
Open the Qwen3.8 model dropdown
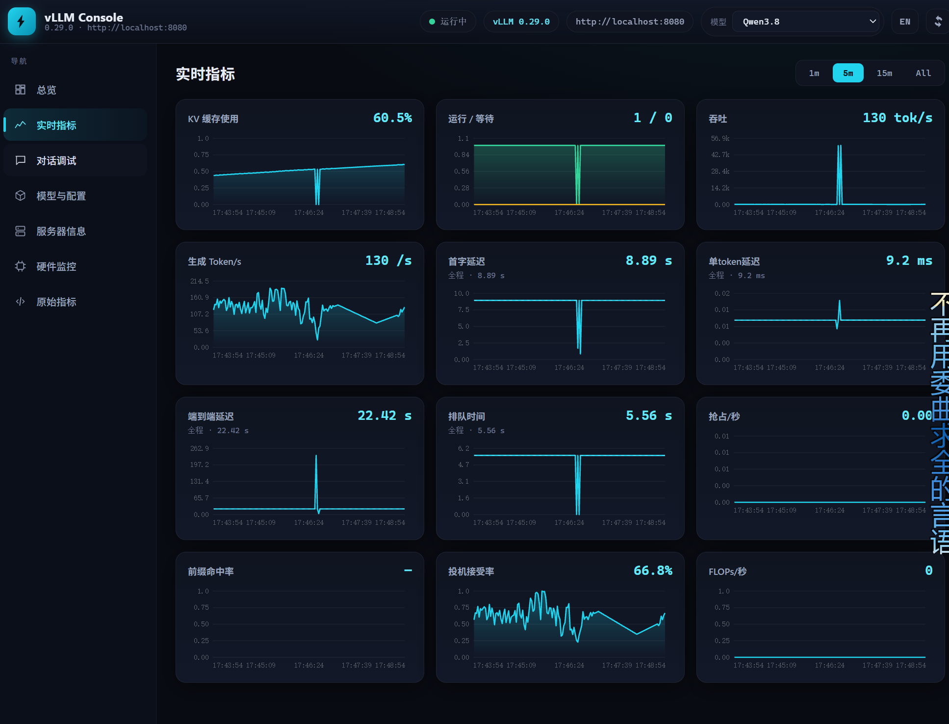pyautogui.click(x=806, y=22)
